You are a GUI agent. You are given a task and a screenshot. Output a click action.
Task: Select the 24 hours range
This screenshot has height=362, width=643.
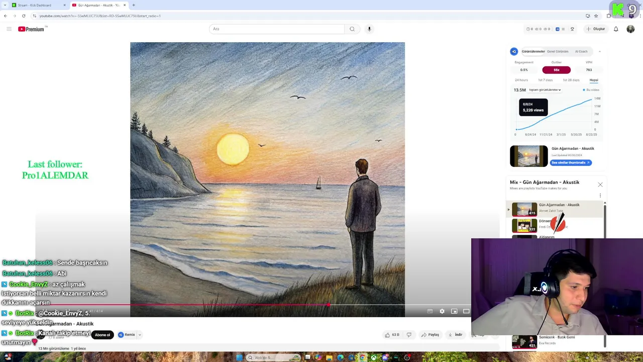(521, 80)
